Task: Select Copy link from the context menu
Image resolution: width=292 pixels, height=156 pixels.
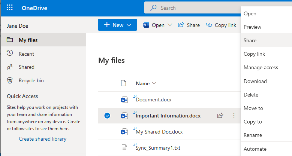Action: [x=266, y=54]
